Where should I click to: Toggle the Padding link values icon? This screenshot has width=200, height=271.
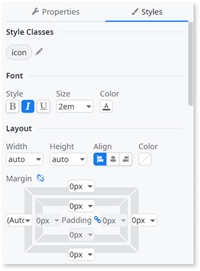click(x=97, y=220)
